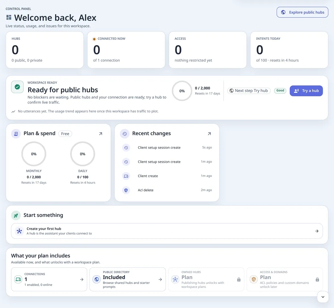The width and height of the screenshot is (334, 308).
Task: Click the Daily 0% usage ring
Action: pyautogui.click(x=83, y=154)
